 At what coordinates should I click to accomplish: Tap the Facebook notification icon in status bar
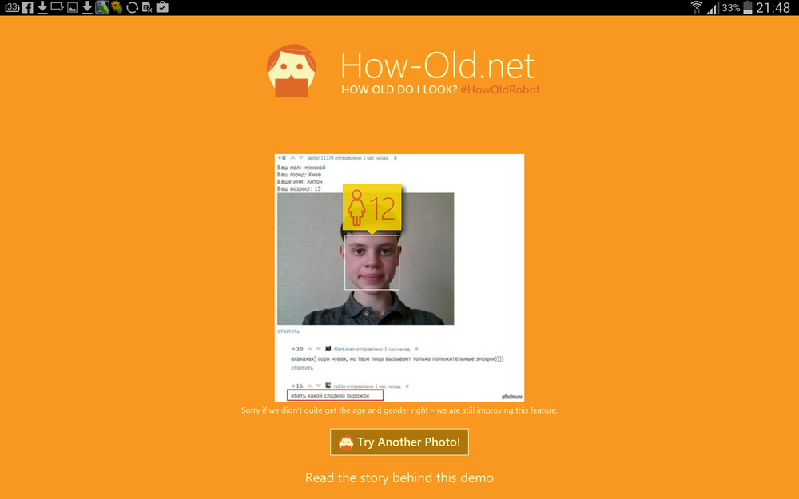tap(26, 8)
